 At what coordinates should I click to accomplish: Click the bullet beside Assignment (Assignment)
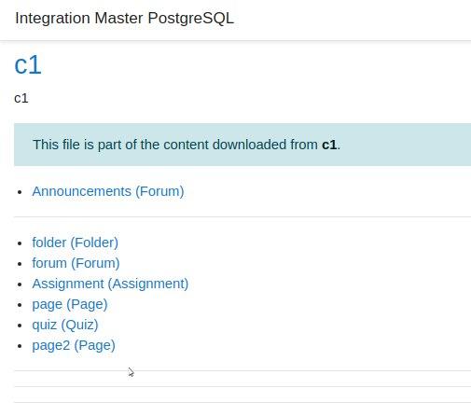[20, 284]
